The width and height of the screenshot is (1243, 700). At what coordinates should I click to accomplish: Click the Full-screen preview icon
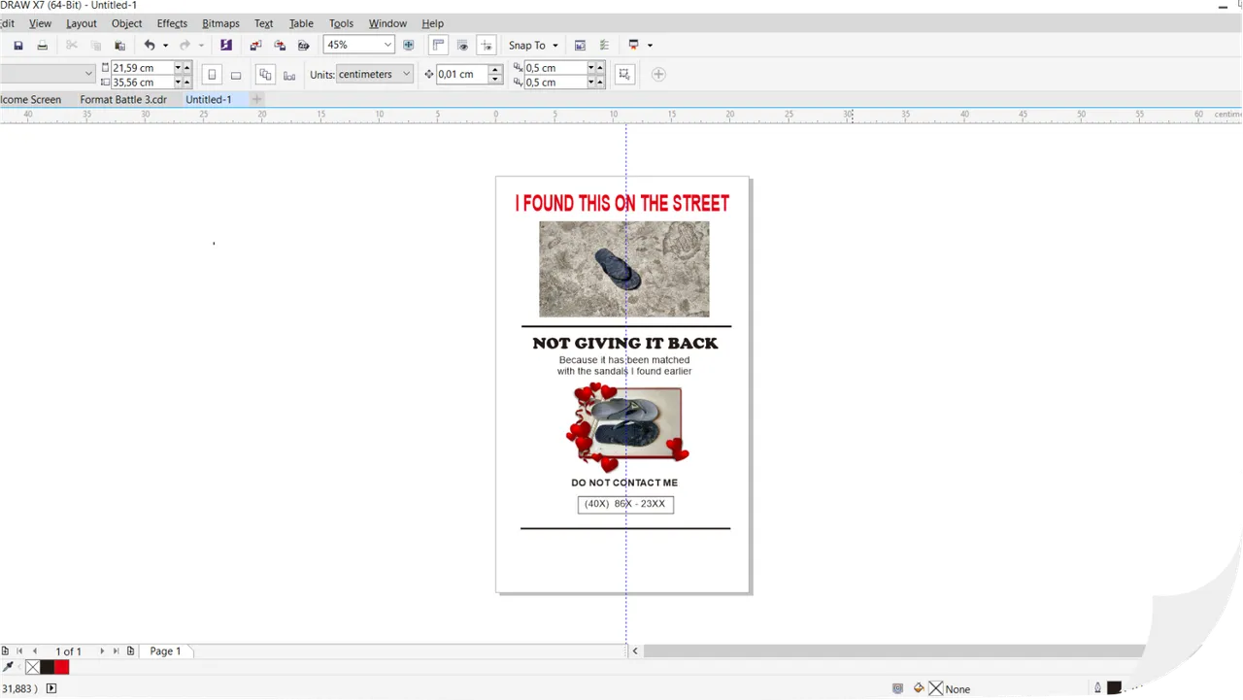[x=408, y=46]
